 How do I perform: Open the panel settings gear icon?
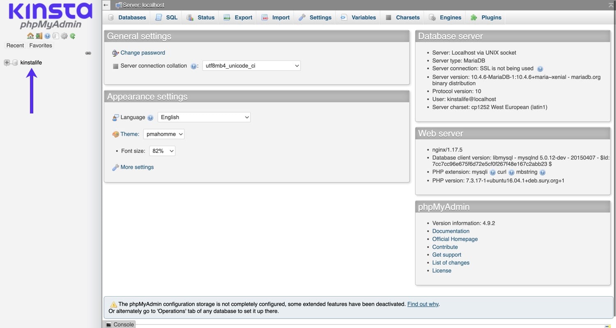click(64, 36)
